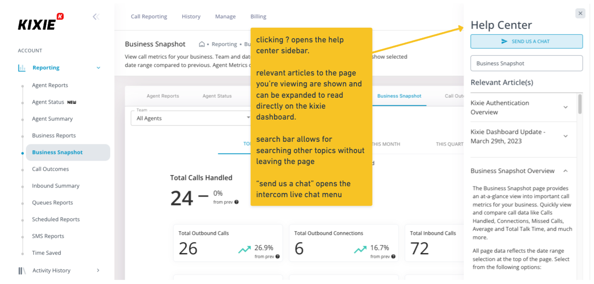Switch to the Agent Reports tab

[x=163, y=96]
